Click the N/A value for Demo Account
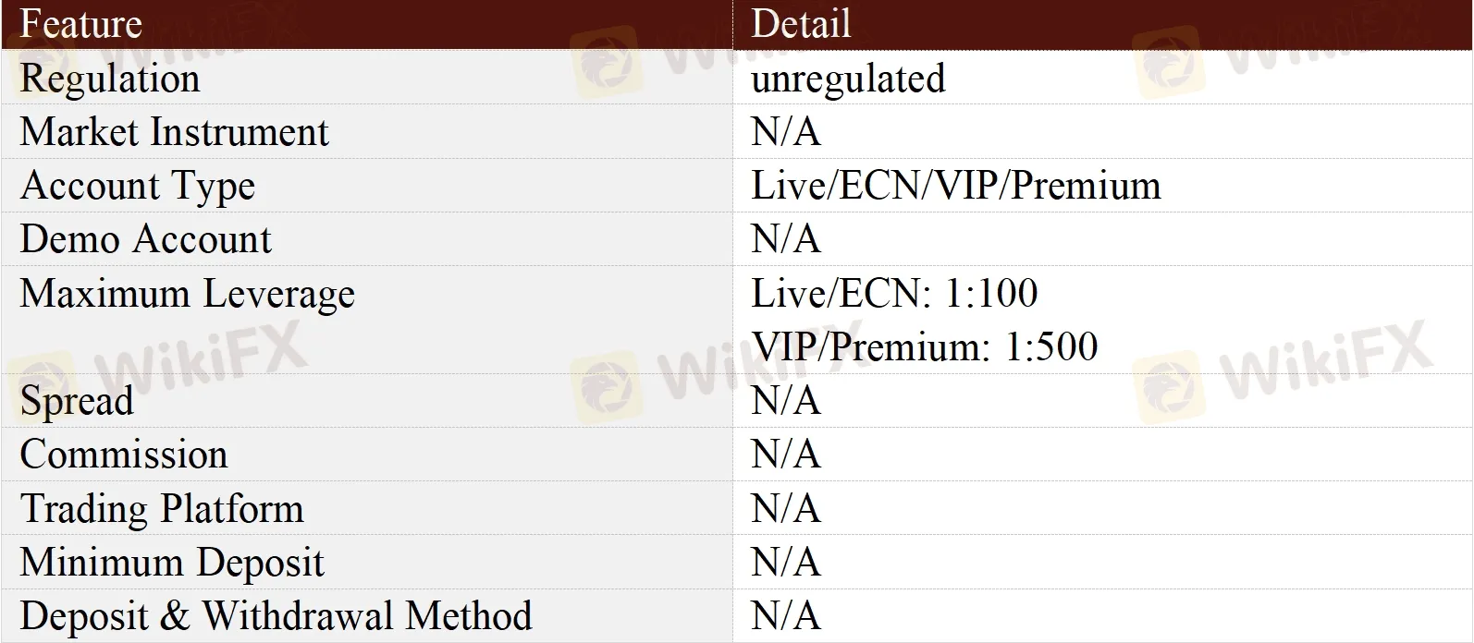This screenshot has width=1474, height=643. pyautogui.click(x=786, y=239)
